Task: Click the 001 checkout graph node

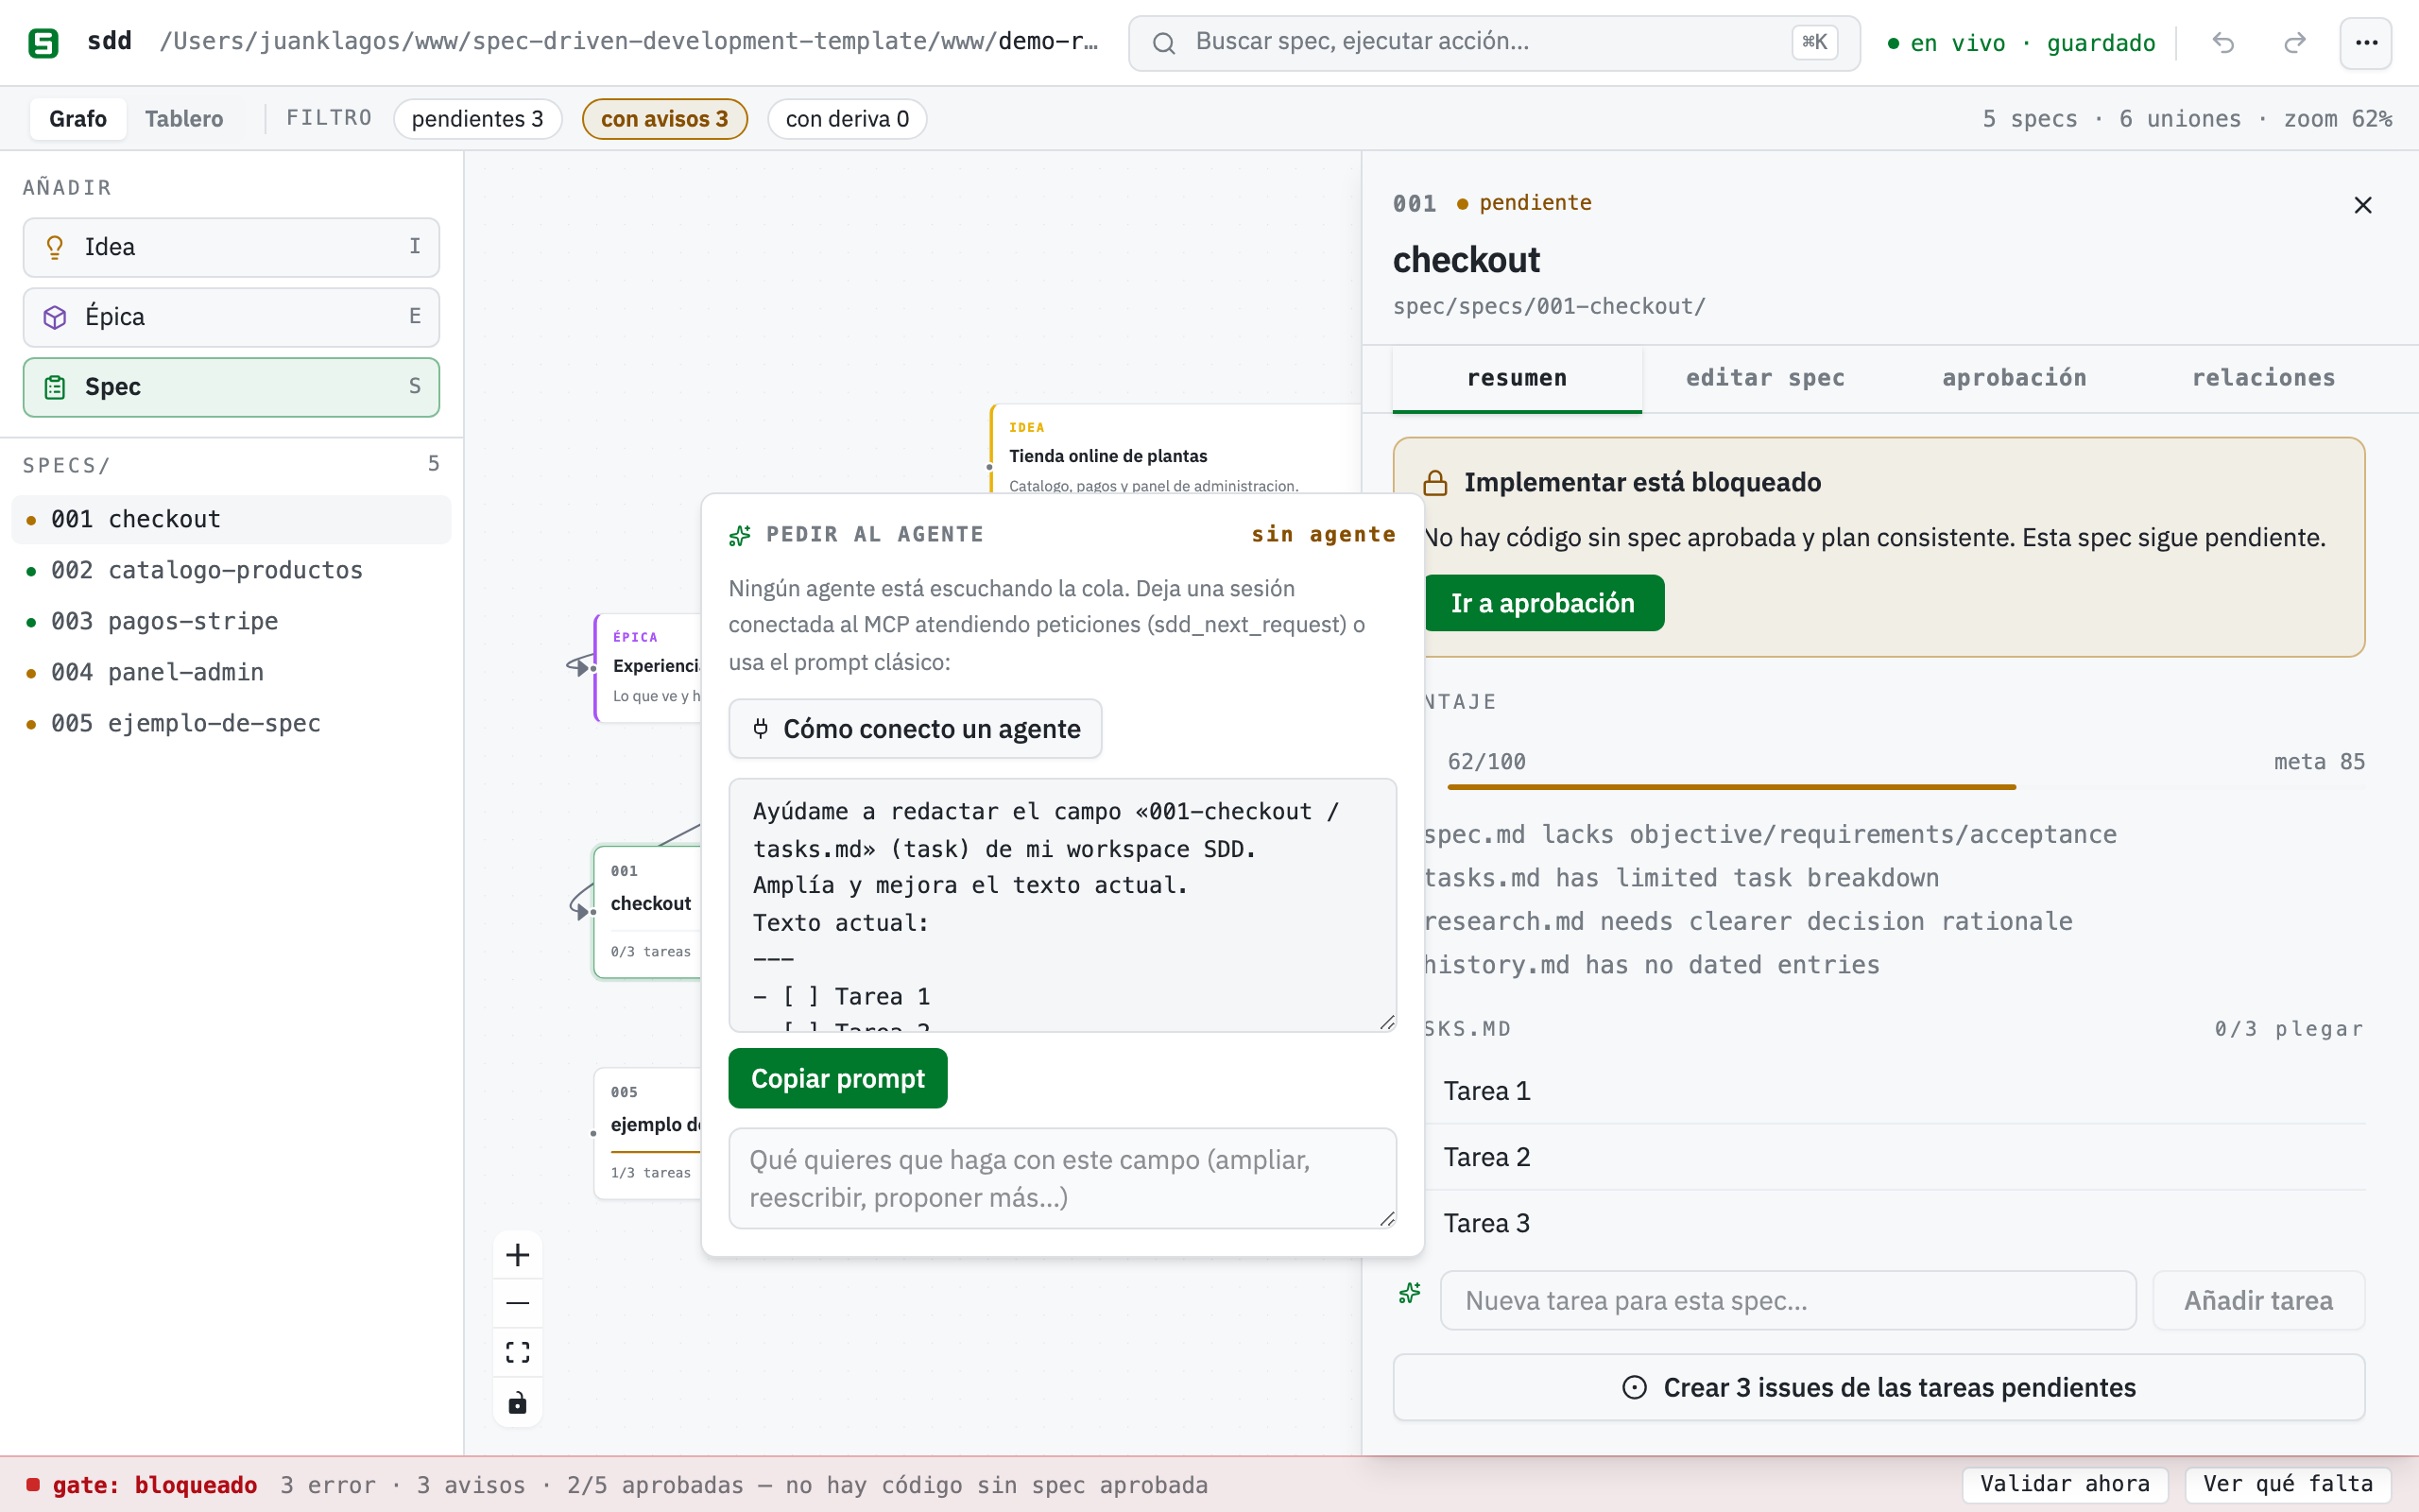Action: point(647,912)
